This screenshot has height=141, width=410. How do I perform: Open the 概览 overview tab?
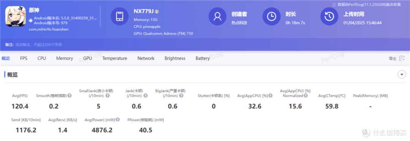point(6,58)
